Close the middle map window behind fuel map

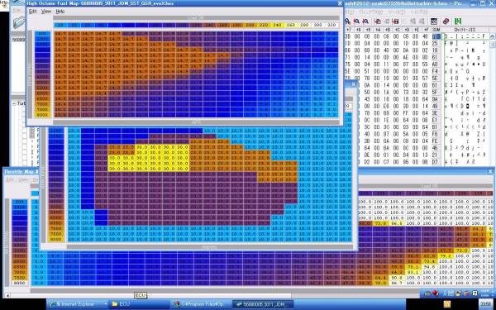click(x=354, y=84)
